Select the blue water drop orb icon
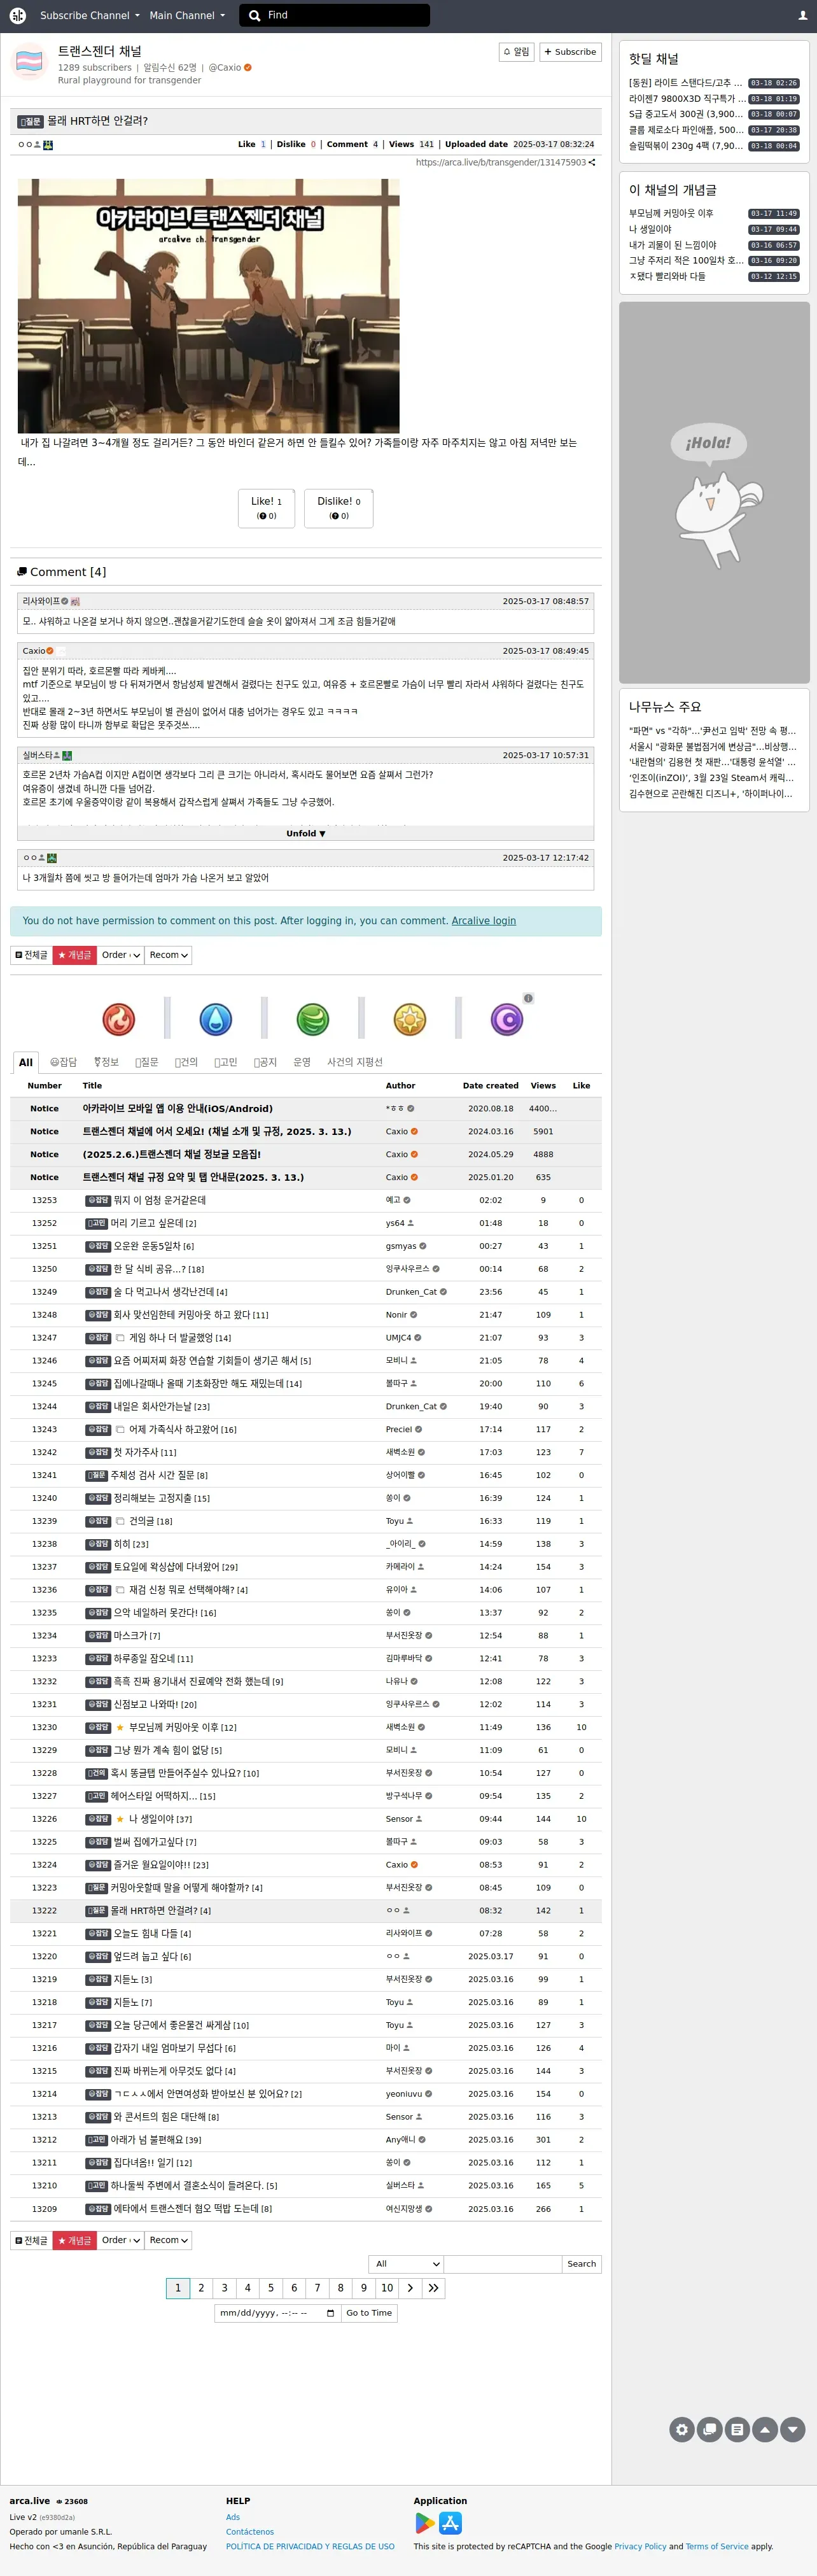Viewport: 817px width, 2576px height. pos(216,1019)
